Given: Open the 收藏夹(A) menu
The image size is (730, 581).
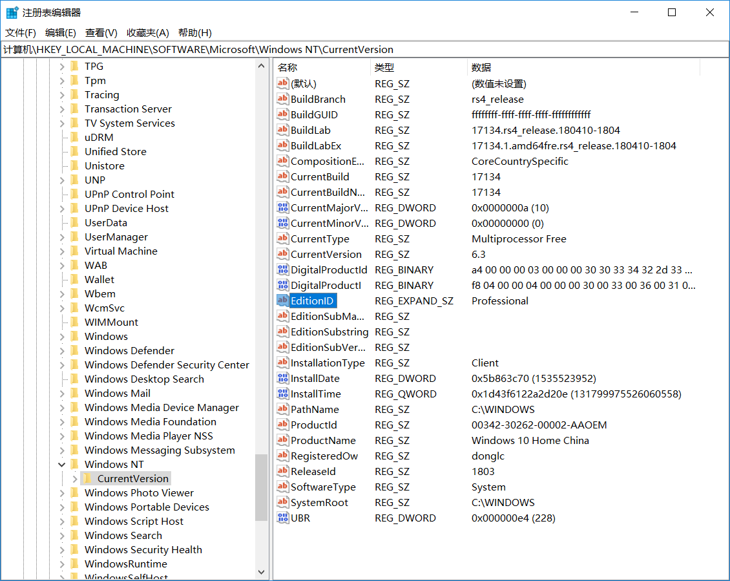Looking at the screenshot, I should [x=147, y=32].
